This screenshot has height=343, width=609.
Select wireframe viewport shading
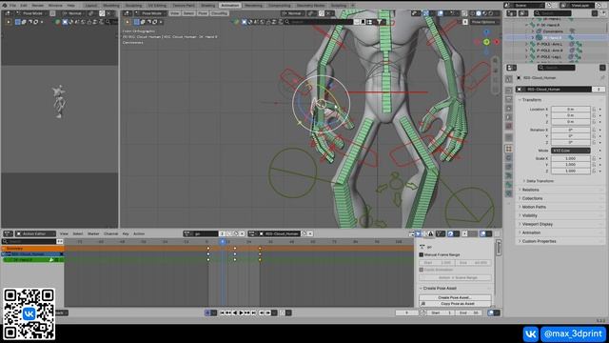point(472,13)
